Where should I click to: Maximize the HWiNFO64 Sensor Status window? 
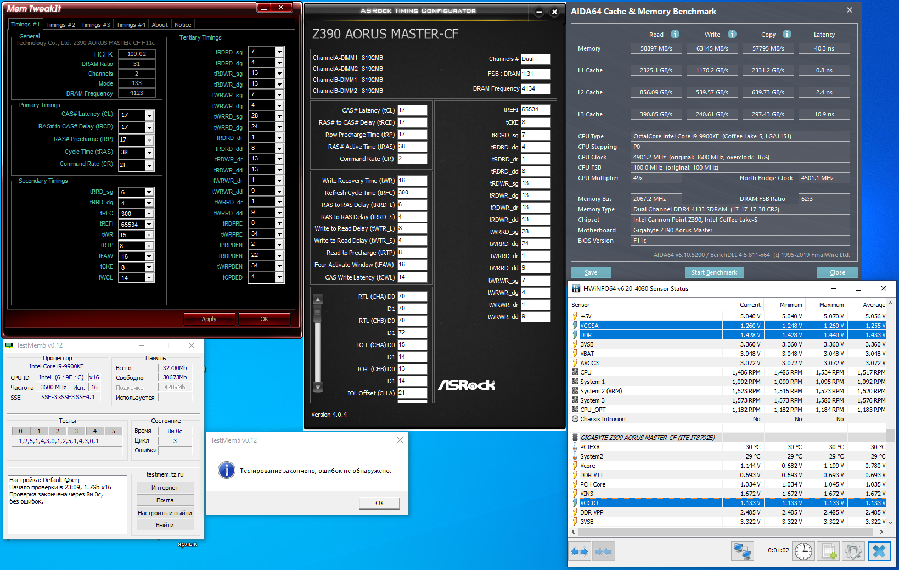coord(858,288)
